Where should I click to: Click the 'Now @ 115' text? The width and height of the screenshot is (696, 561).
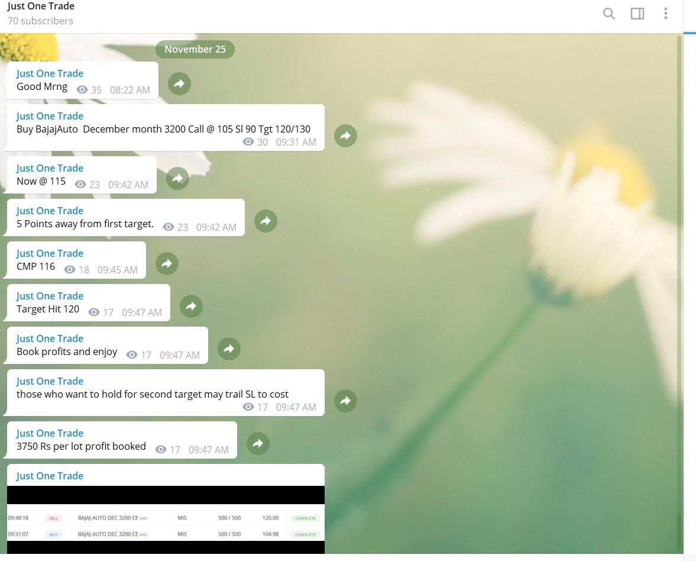pos(41,181)
